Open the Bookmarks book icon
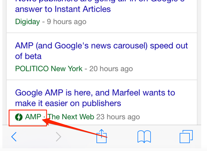 pos(144,137)
